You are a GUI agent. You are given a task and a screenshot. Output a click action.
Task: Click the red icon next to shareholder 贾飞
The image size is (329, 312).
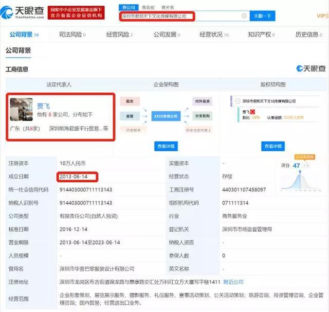pos(252,112)
